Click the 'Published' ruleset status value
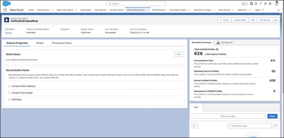Screen dimensions: 284x138 click(86, 33)
